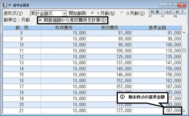189x116 pixels.
Task: Open the 表形式 dropdown showing 累計金額式
Action: (x=64, y=14)
